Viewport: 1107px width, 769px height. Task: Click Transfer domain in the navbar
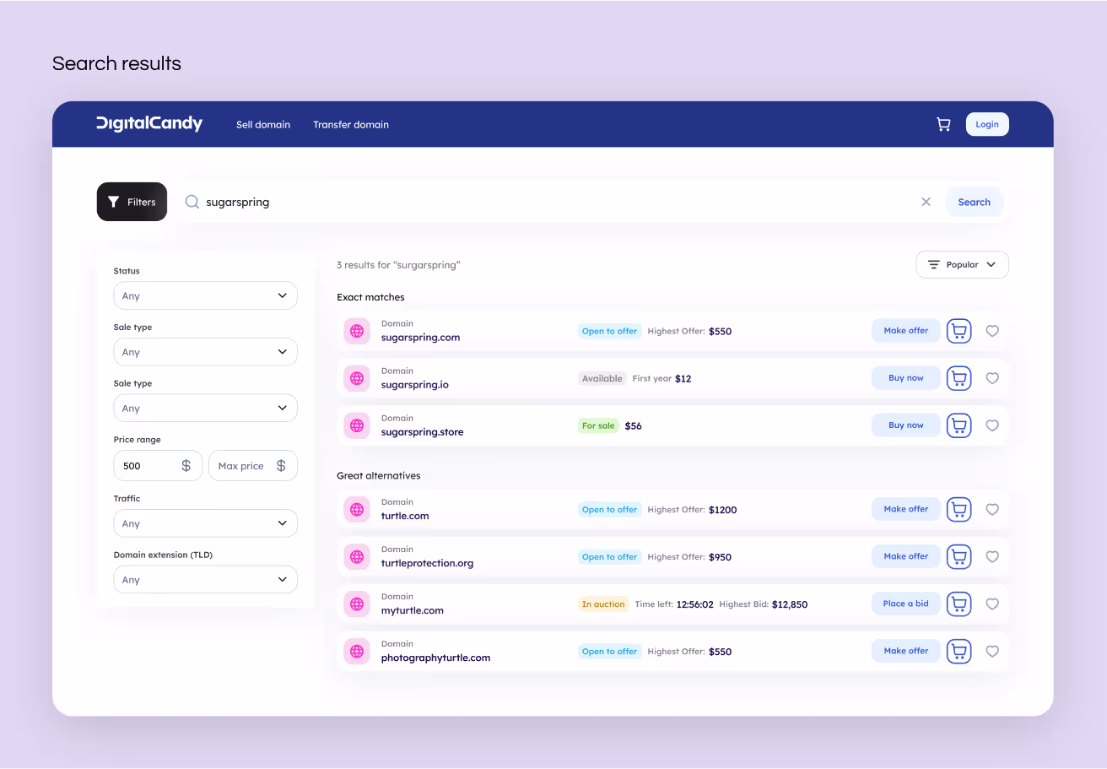pos(351,124)
